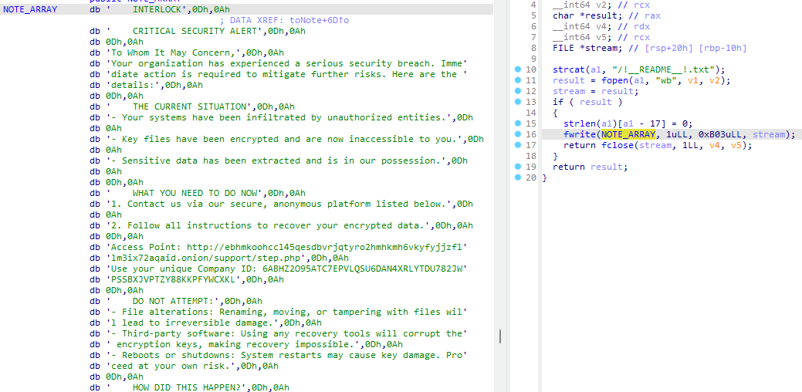This screenshot has height=392, width=802.
Task: Toggle breakpoint dot on pseudocode line 20
Action: pyautogui.click(x=518, y=177)
